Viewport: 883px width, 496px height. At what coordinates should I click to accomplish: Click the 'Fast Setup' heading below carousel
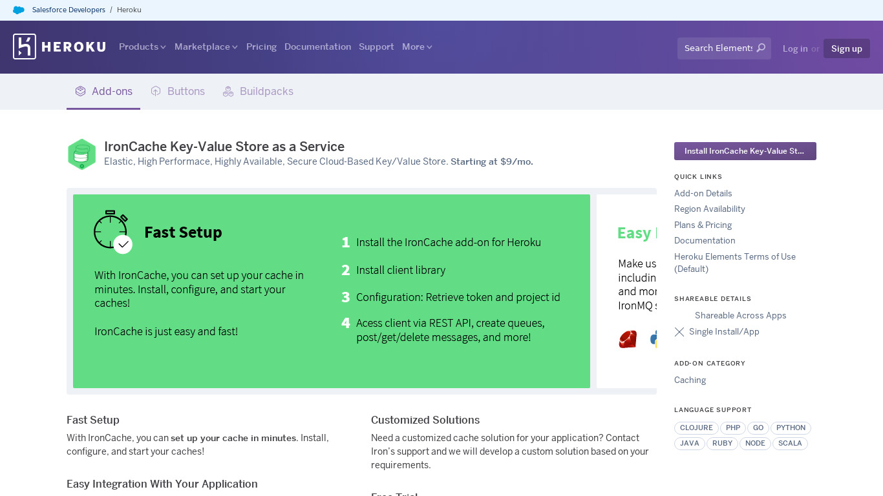(x=93, y=420)
